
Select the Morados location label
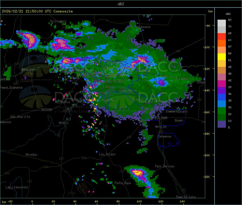click(x=31, y=155)
